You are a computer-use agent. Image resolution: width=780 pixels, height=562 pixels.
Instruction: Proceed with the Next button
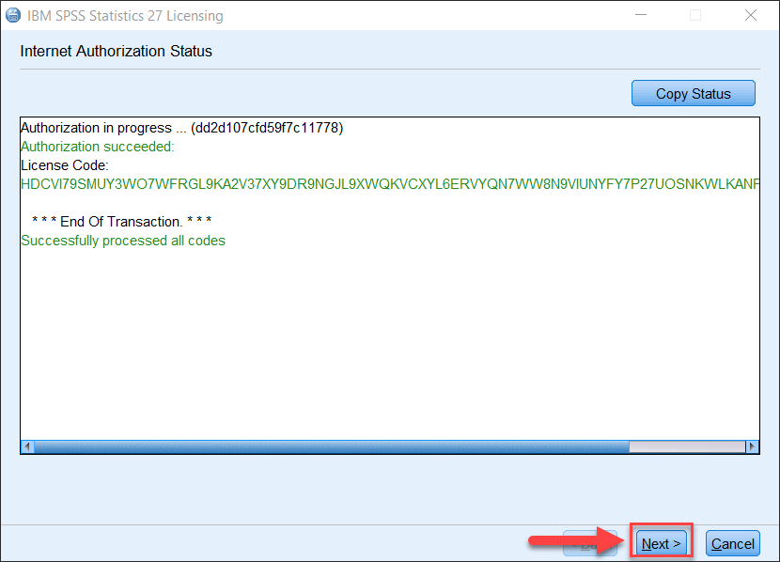tap(661, 543)
